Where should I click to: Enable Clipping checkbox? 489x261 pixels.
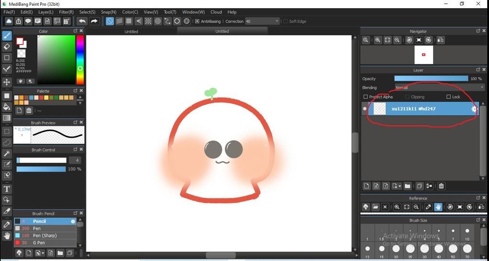[407, 97]
